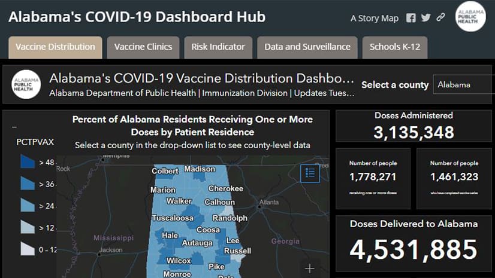
Task: Share the story map on Facebook
Action: tap(411, 18)
